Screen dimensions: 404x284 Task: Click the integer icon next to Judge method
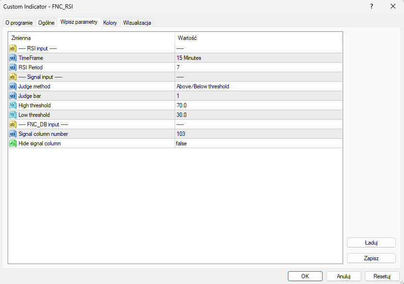point(13,86)
